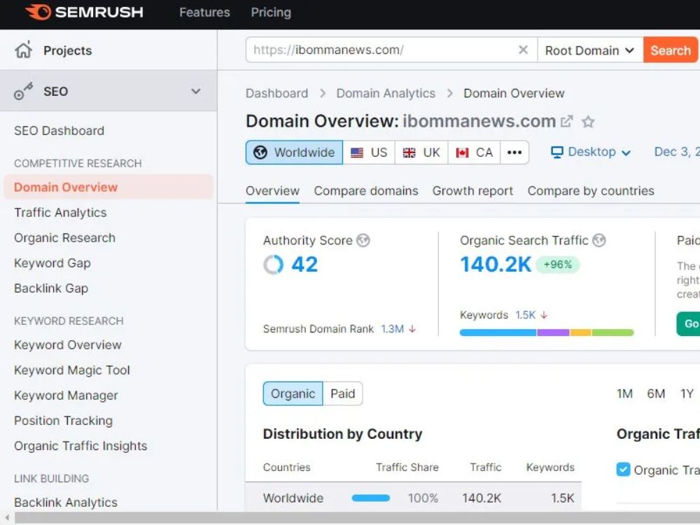Open Keyword Magic Tool
Viewport: 700px width, 525px height.
pos(72,370)
